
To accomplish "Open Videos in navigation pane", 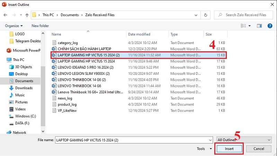I will pos(20,109).
